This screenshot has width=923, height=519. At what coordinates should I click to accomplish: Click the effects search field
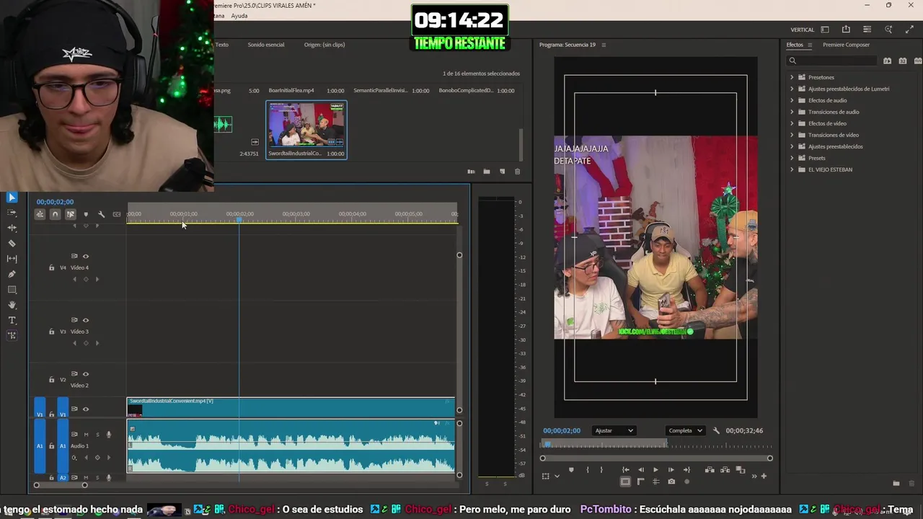(831, 61)
